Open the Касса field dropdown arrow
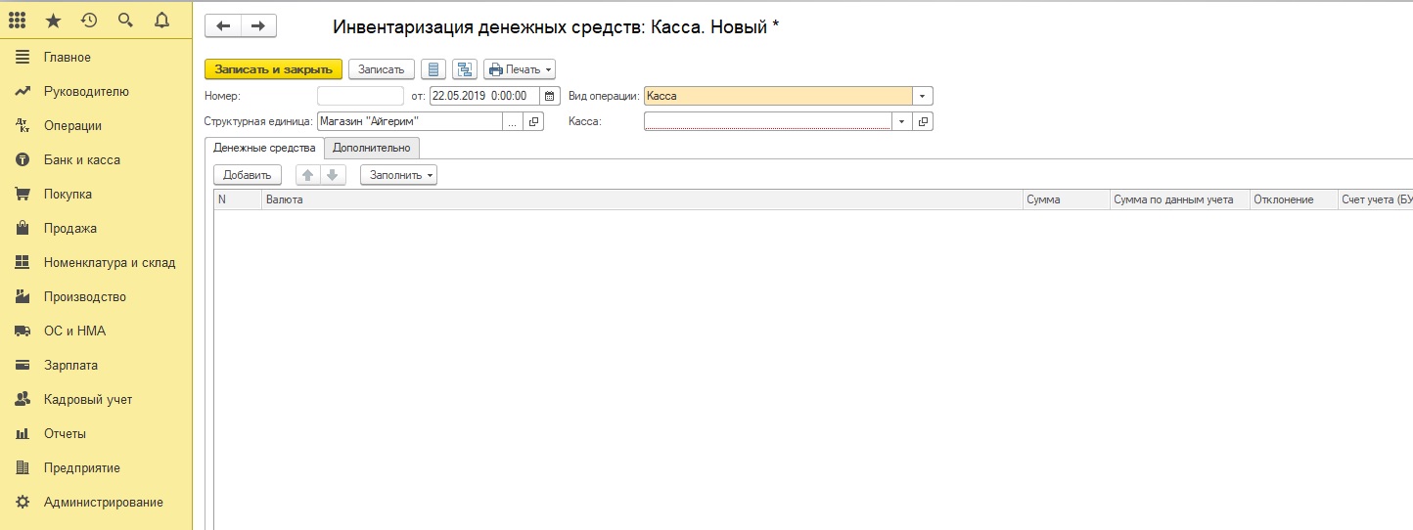1413x530 pixels. tap(901, 122)
